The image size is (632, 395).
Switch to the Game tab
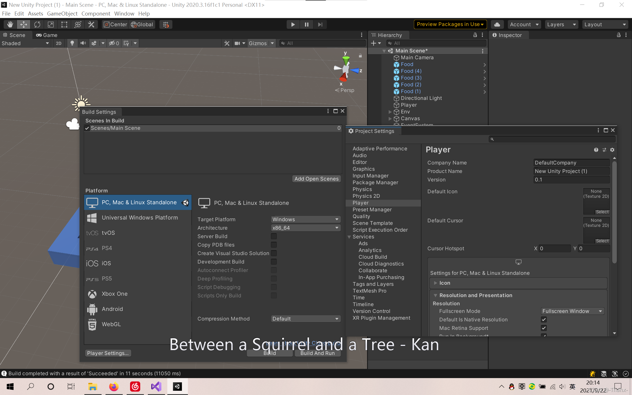pos(47,35)
